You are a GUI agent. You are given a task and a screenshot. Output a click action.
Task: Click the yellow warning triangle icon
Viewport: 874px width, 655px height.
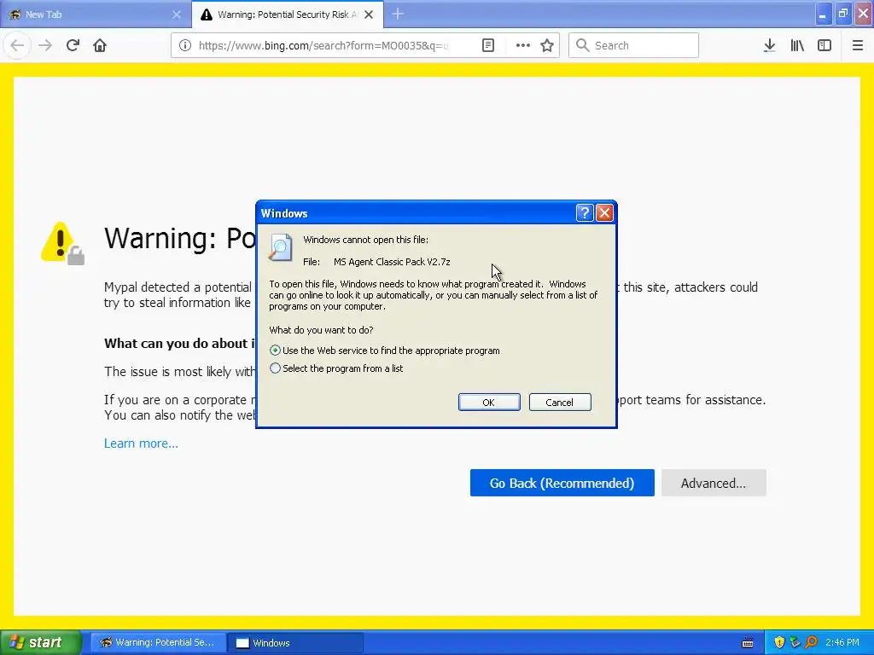[x=60, y=241]
